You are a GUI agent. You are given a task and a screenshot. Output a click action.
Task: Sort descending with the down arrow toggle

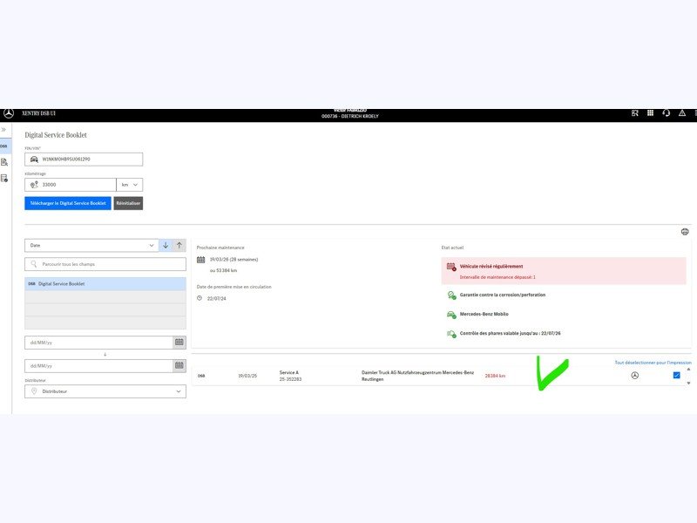166,245
